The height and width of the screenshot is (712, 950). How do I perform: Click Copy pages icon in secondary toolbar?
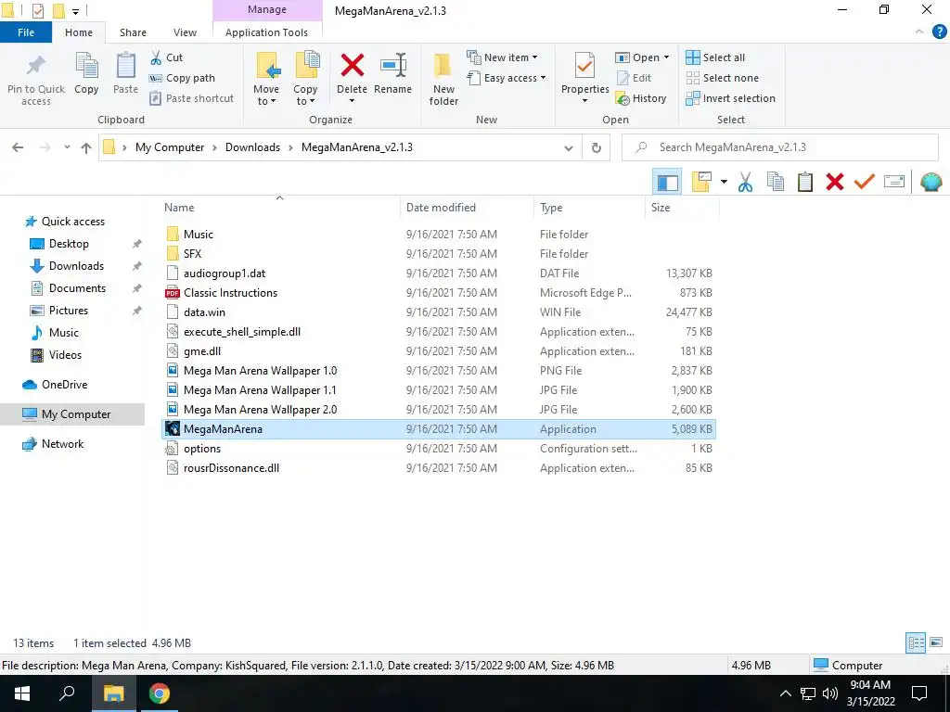coord(775,182)
